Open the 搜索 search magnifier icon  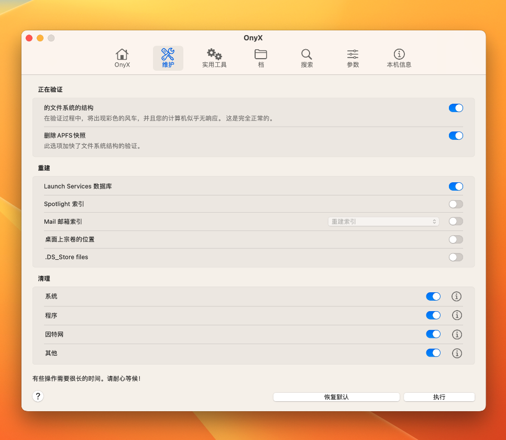(x=306, y=58)
